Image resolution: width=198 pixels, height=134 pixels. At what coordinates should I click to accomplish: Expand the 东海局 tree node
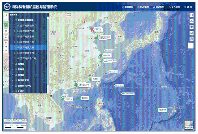tap(12, 69)
